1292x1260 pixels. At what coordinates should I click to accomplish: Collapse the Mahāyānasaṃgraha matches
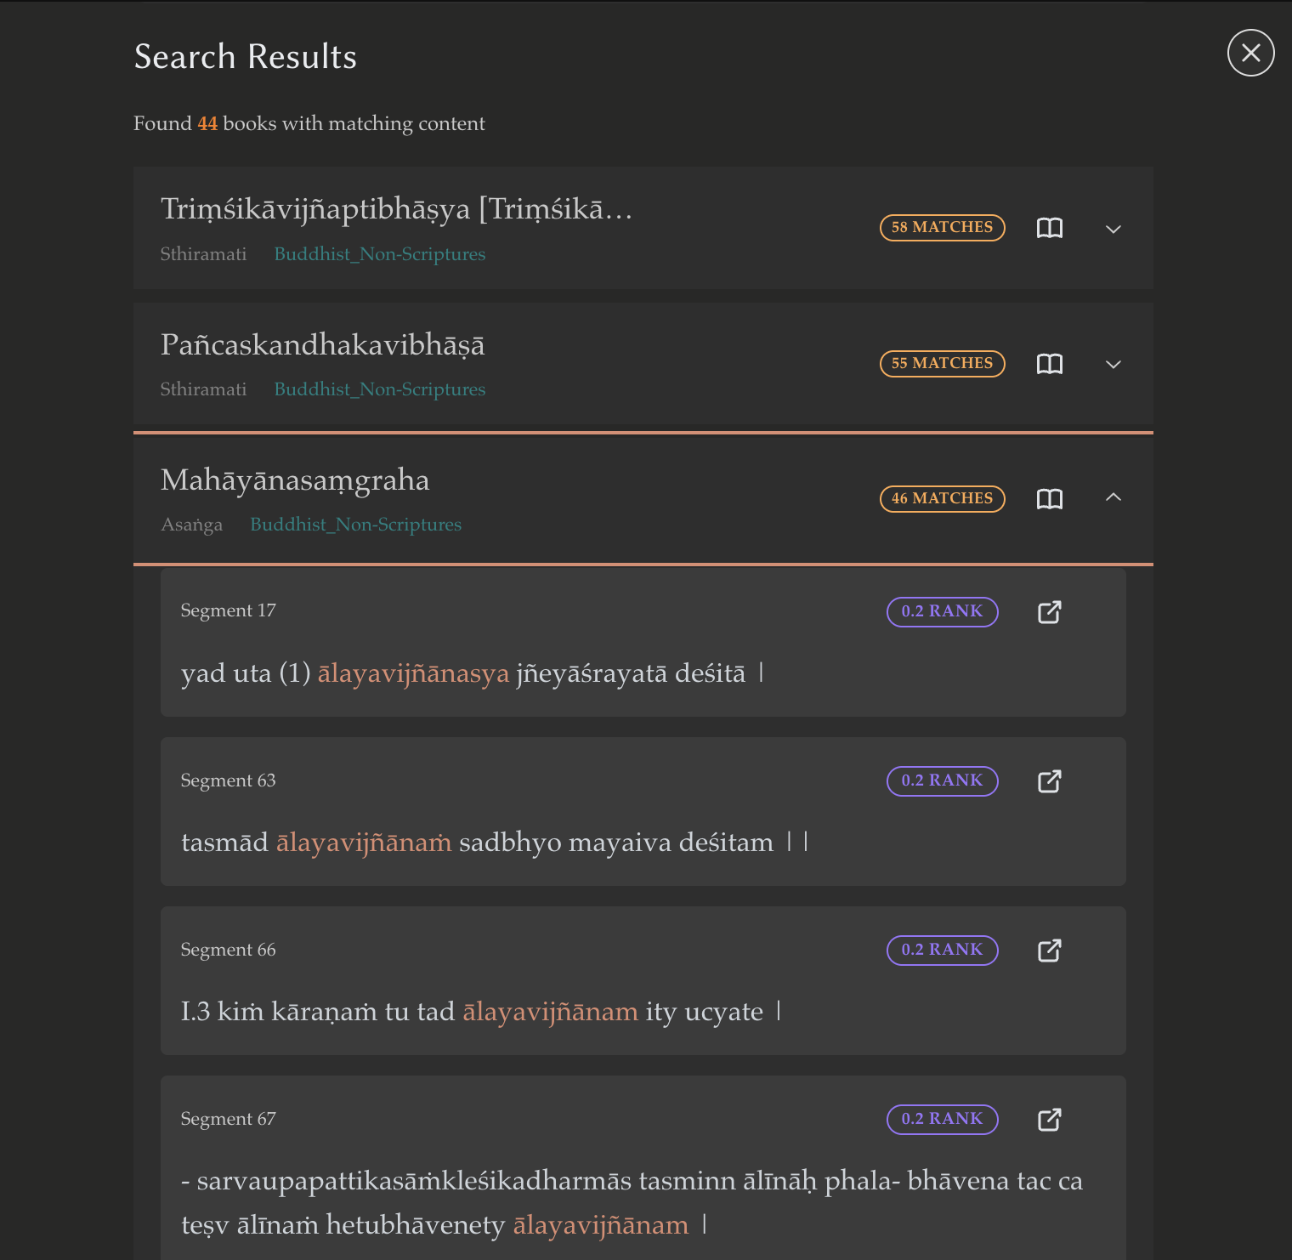click(x=1113, y=497)
